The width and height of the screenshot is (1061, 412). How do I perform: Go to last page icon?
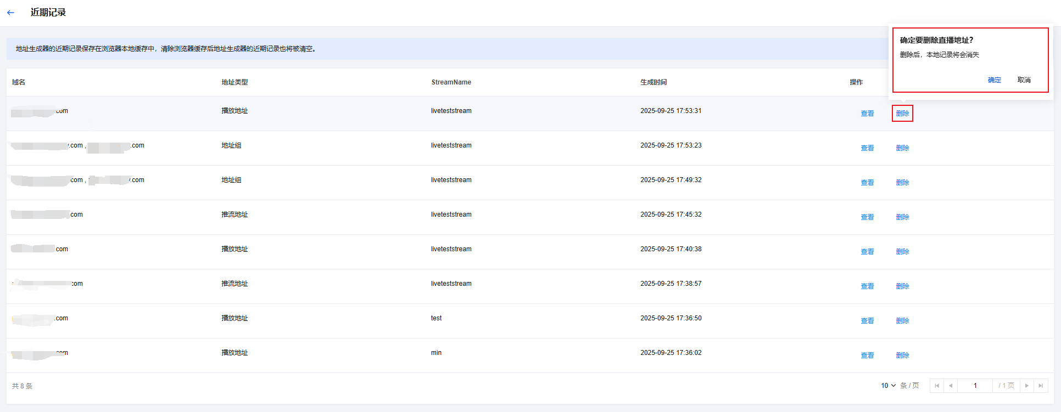pyautogui.click(x=1041, y=386)
